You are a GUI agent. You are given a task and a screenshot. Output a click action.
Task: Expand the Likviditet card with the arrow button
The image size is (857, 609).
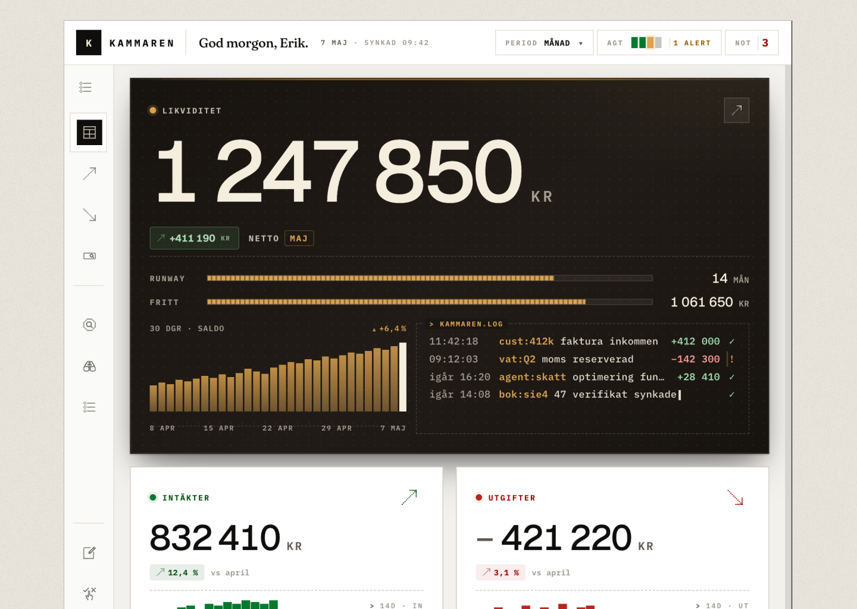coord(737,110)
